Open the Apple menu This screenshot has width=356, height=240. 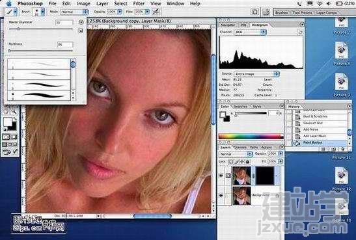(9, 3)
